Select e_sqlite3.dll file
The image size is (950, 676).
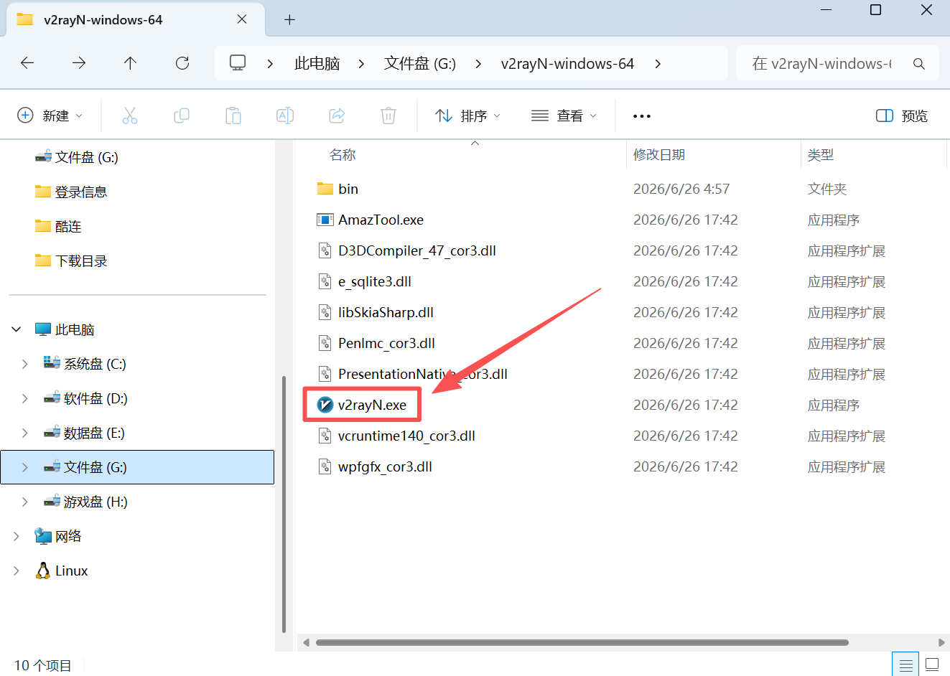[x=375, y=281]
